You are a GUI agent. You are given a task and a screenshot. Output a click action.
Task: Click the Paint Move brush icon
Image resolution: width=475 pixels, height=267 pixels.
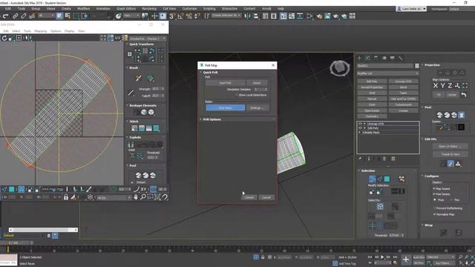pyautogui.click(x=138, y=78)
